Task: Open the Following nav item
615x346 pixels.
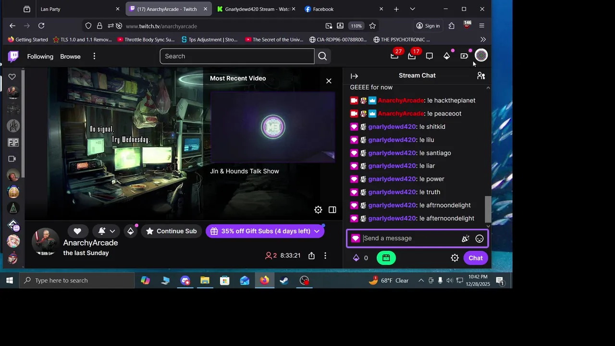Action: coord(40,56)
